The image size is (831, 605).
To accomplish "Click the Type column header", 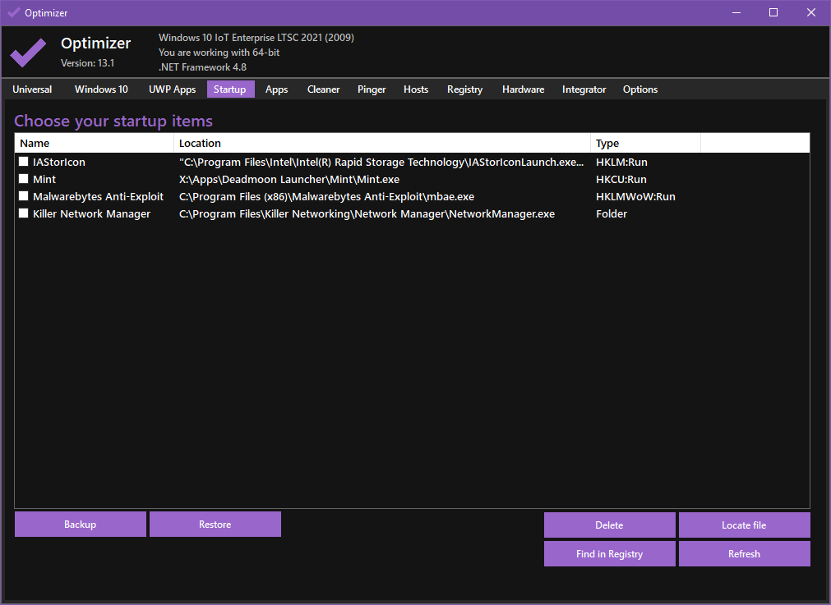I will 644,143.
